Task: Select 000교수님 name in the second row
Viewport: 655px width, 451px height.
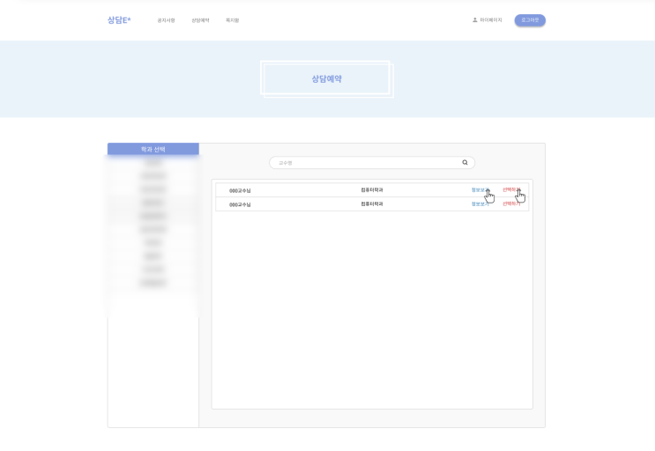Action: 240,205
